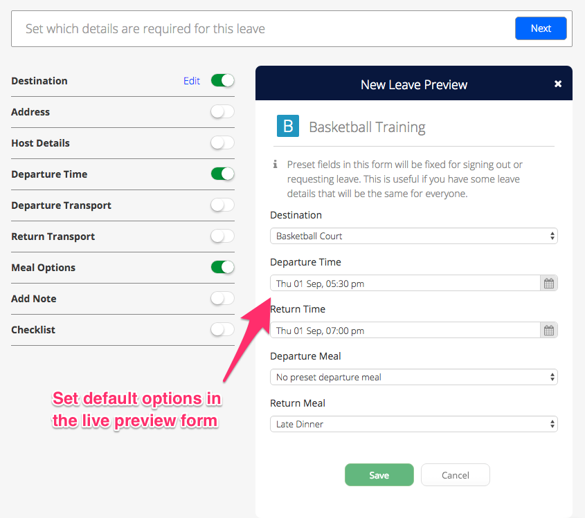Click the blue Next button
This screenshot has width=585, height=518.
tap(541, 28)
